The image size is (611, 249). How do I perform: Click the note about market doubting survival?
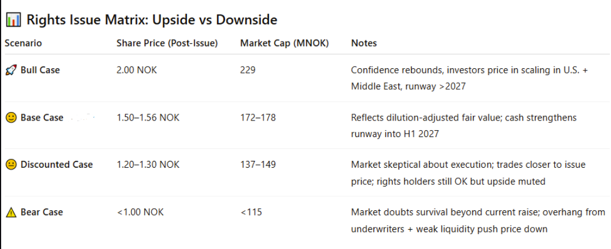tap(478, 221)
